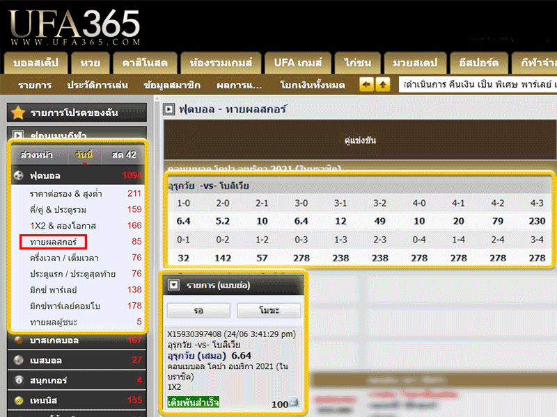Open the บอลสเต็ป tab
The height and width of the screenshot is (417, 557).
pyautogui.click(x=36, y=63)
